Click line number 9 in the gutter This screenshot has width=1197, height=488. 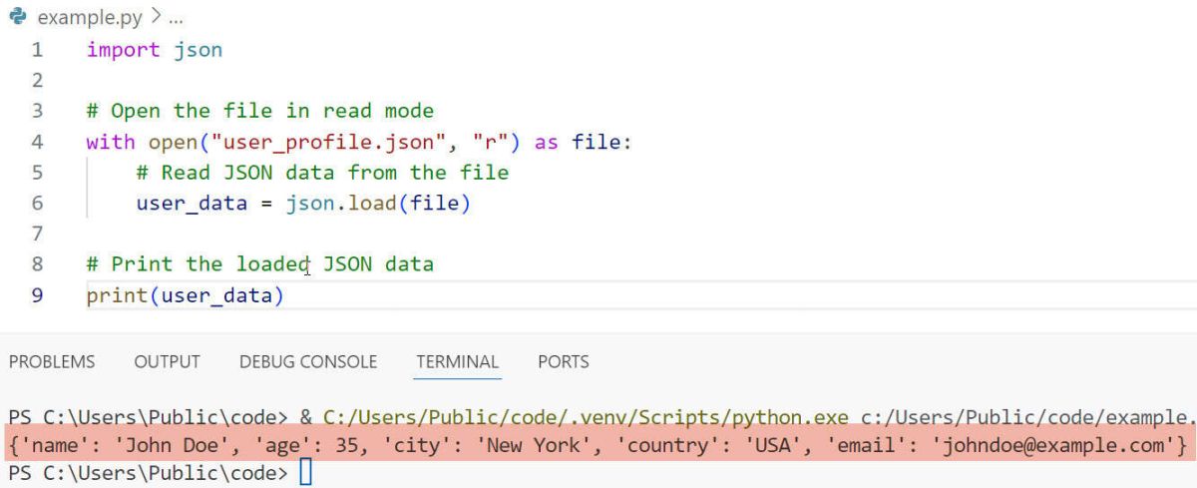[x=38, y=295]
